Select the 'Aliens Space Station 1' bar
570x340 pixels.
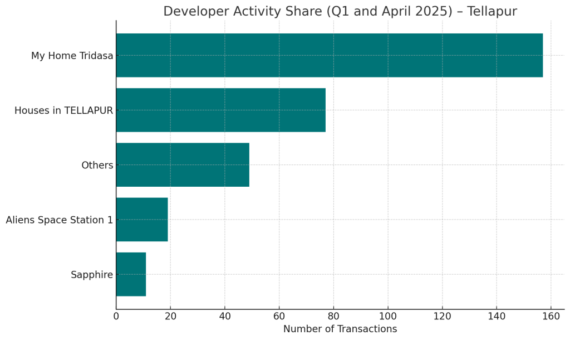(142, 220)
